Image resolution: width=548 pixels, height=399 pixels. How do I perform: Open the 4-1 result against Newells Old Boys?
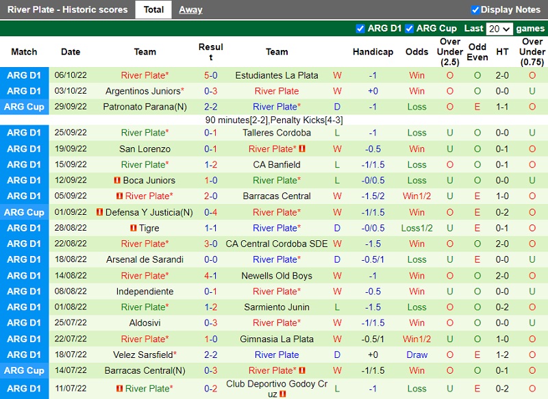click(x=211, y=276)
